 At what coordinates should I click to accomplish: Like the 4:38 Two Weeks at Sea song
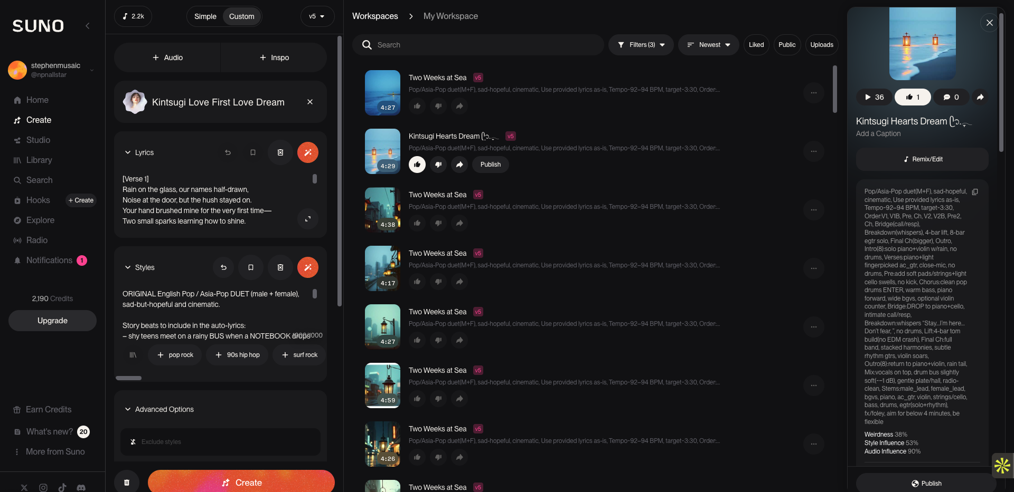click(x=417, y=223)
